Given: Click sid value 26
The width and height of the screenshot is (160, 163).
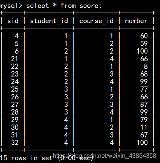Looking at the screenshot, I should pyautogui.click(x=15, y=97).
